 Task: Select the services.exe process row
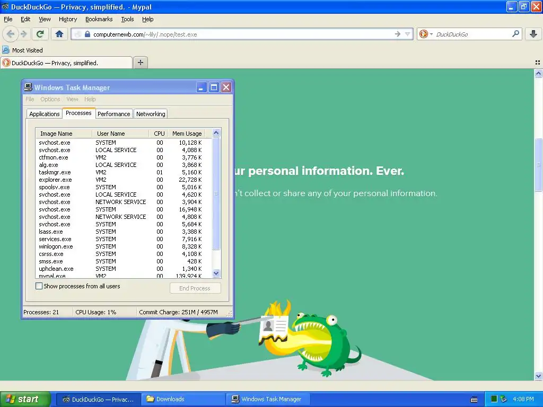(x=124, y=239)
